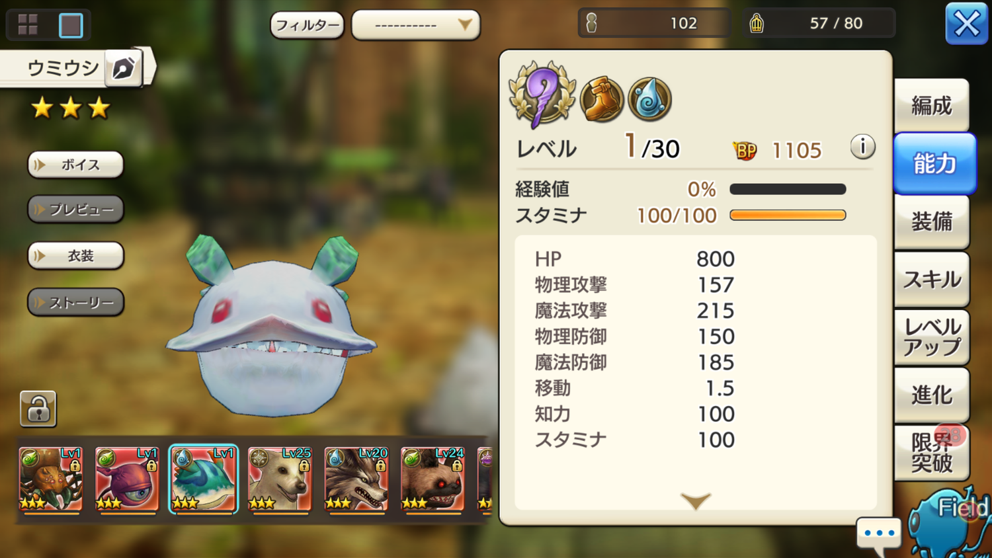The width and height of the screenshot is (992, 558).
Task: Open the info icon next to BP
Action: (x=862, y=147)
